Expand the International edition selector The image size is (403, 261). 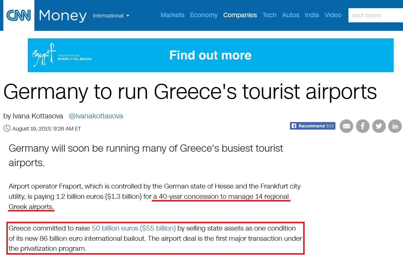point(111,16)
